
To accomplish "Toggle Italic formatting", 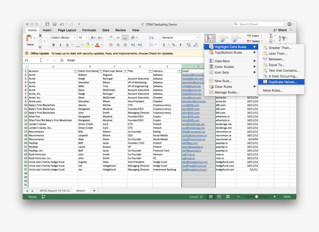I will (60, 45).
